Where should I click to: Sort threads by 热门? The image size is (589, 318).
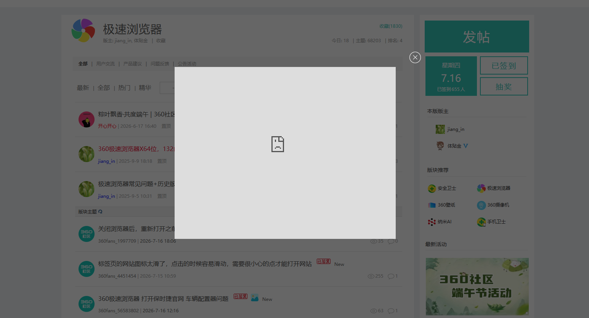pyautogui.click(x=124, y=88)
